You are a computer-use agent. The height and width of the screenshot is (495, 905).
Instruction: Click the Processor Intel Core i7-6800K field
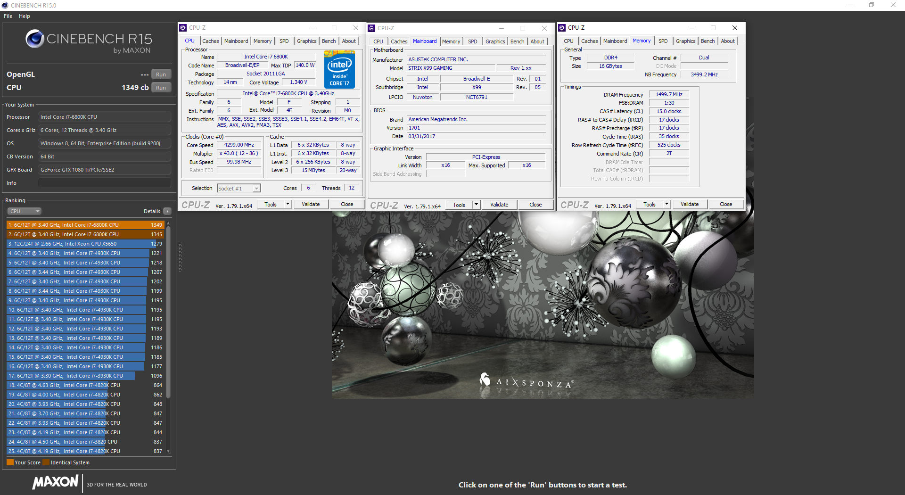pyautogui.click(x=105, y=117)
